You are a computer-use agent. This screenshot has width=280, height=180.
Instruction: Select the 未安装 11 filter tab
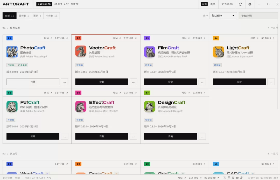click(x=52, y=16)
